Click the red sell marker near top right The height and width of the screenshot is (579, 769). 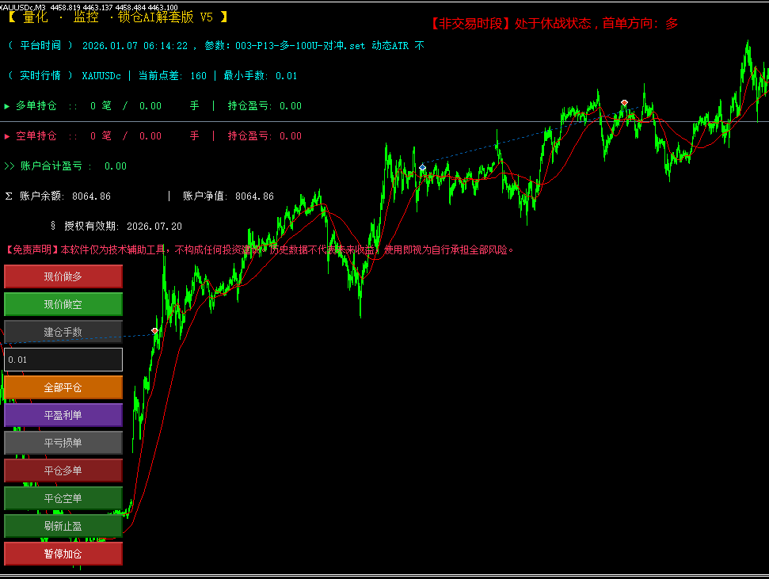[x=624, y=103]
